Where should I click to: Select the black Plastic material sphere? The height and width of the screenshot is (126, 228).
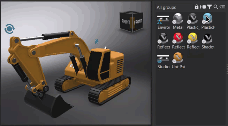192,18
